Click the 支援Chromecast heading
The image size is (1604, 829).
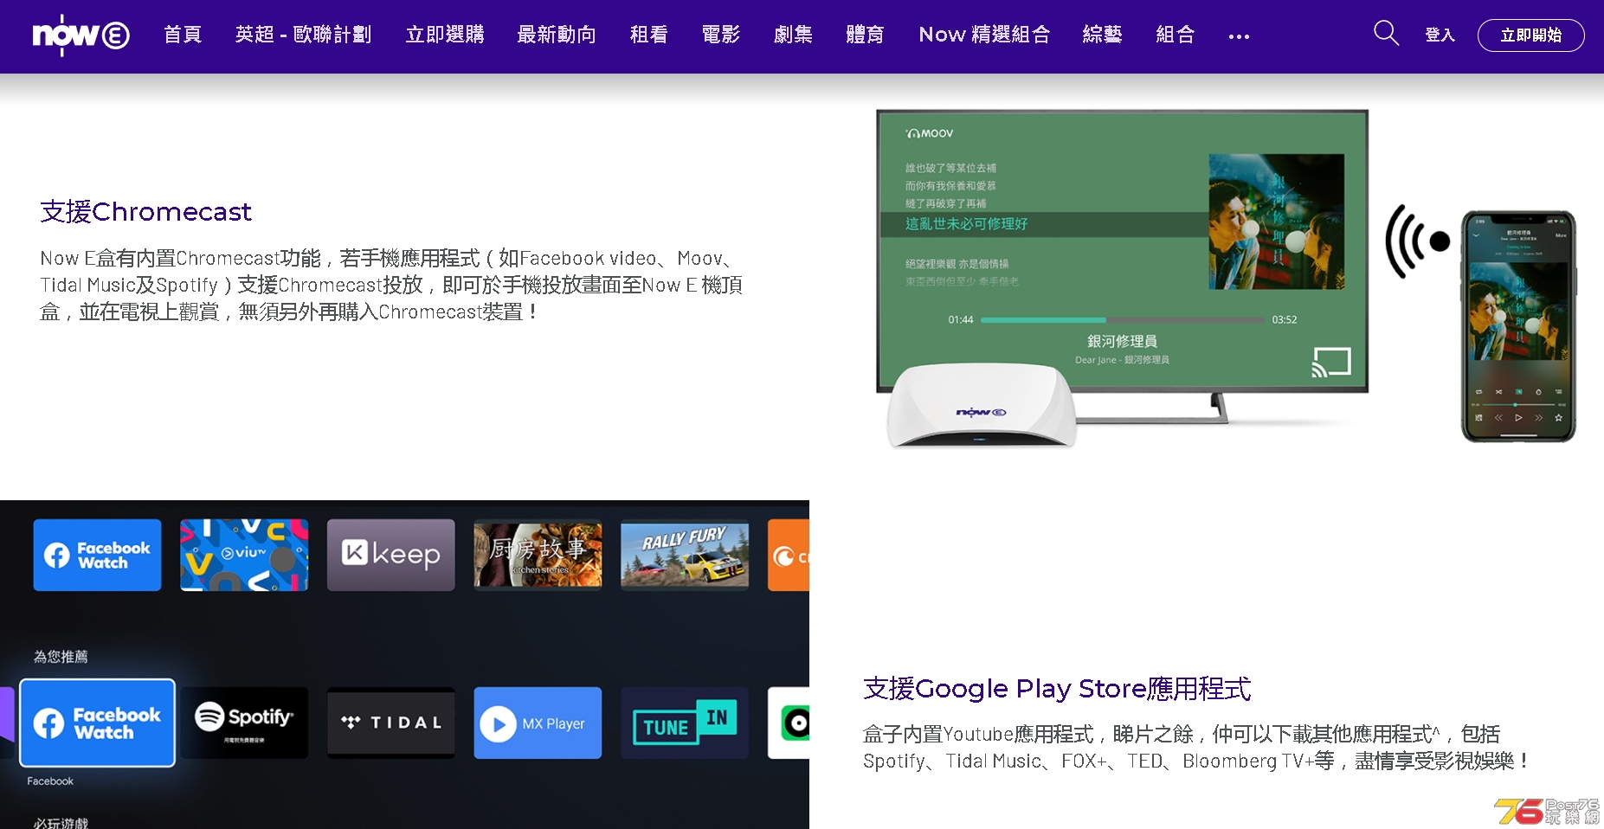[x=145, y=211]
